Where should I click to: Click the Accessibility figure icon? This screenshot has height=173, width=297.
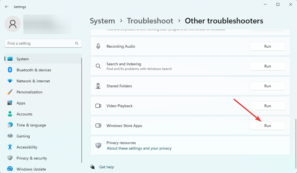tap(10, 147)
